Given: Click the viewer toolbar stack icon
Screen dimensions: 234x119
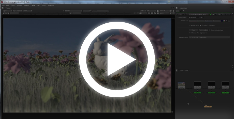Looking at the screenshot, I should tap(174, 11).
